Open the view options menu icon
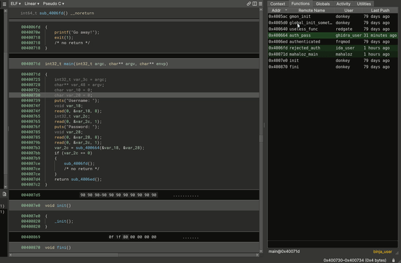The image size is (401, 263). (x=261, y=3)
